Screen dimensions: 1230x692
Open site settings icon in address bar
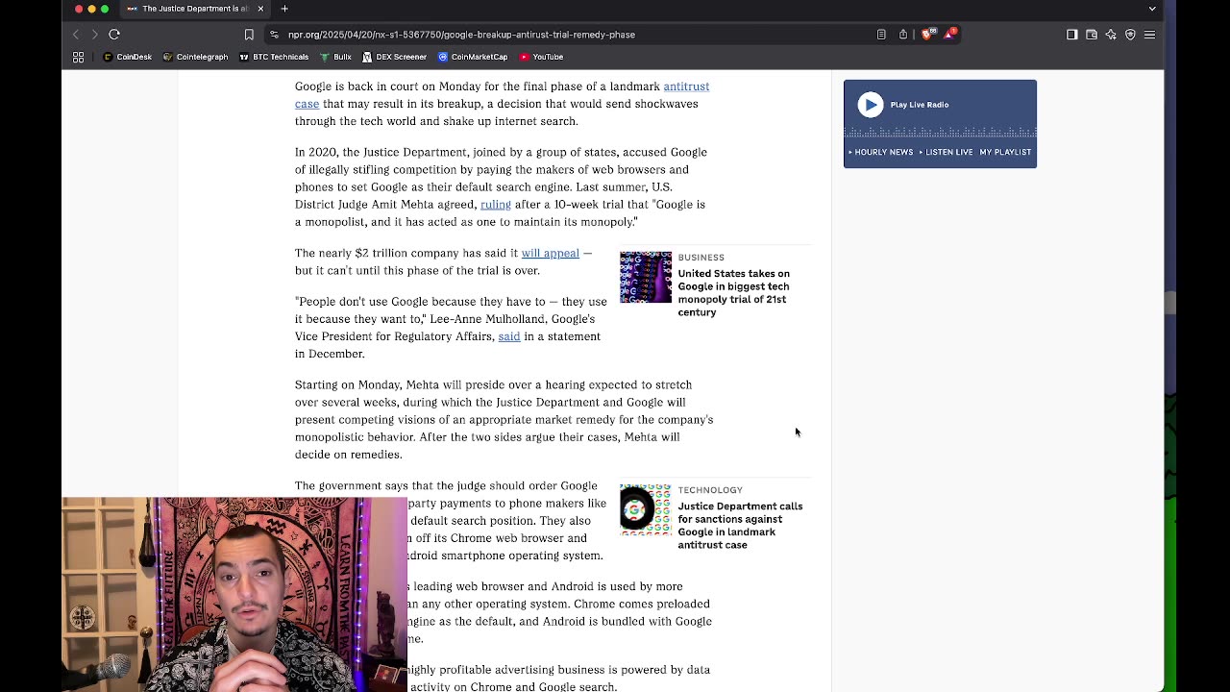pyautogui.click(x=274, y=35)
